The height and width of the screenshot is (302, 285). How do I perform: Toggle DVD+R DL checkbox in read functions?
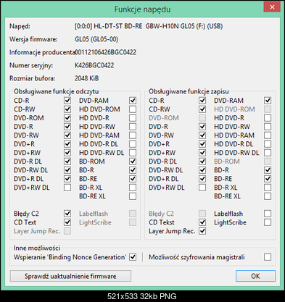click(67, 179)
